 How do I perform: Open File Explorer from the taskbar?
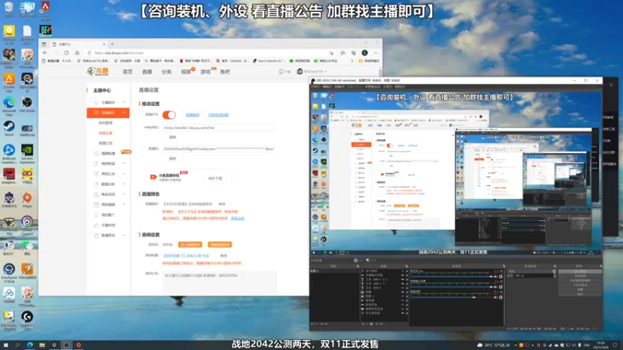(x=42, y=345)
